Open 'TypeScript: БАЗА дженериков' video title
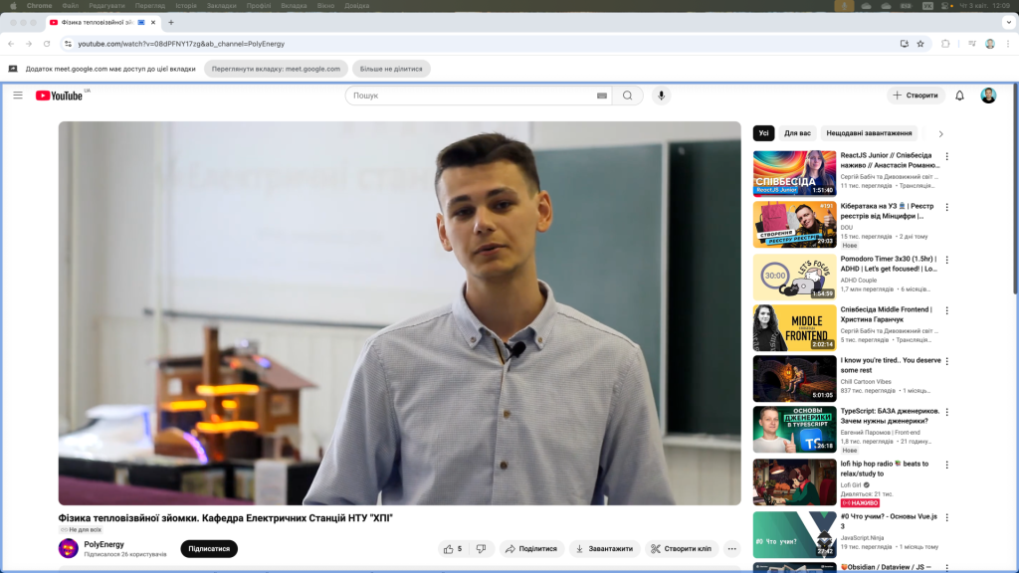 tap(890, 416)
